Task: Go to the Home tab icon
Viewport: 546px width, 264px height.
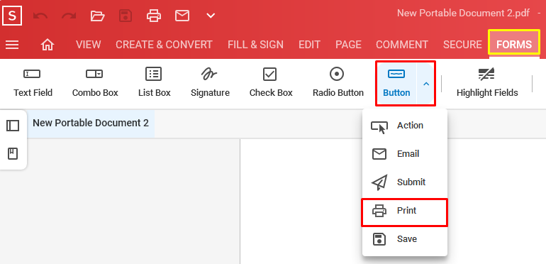Action: (x=48, y=45)
